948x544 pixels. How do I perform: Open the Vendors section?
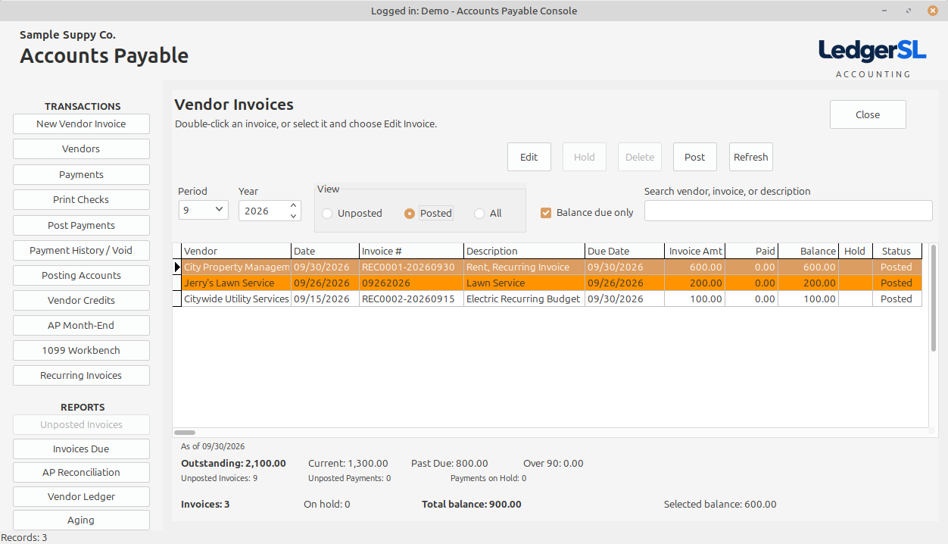[81, 149]
